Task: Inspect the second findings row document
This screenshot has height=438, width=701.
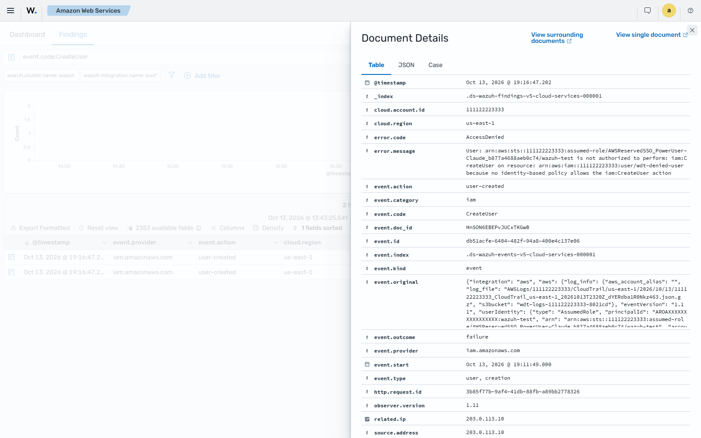Action: tap(12, 272)
